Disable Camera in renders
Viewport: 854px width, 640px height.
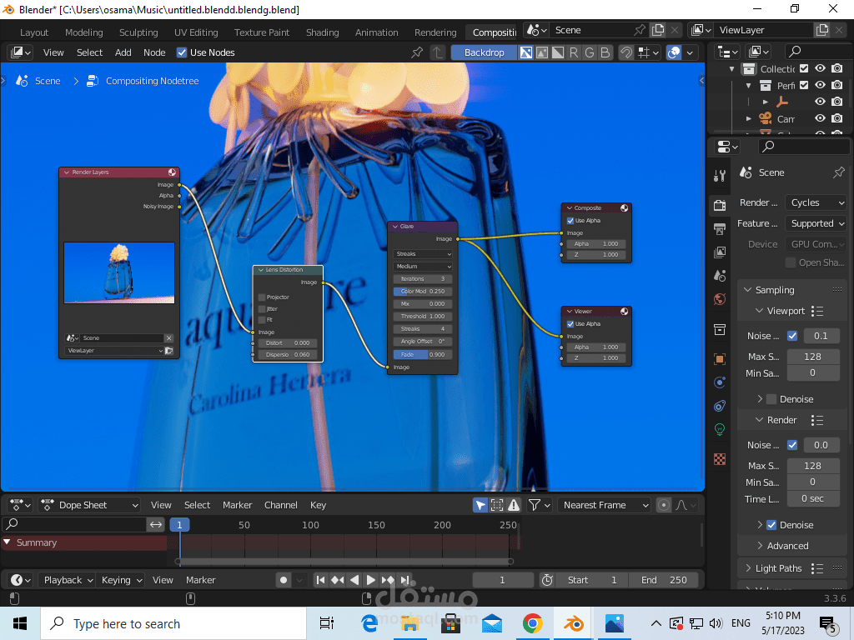click(x=837, y=118)
